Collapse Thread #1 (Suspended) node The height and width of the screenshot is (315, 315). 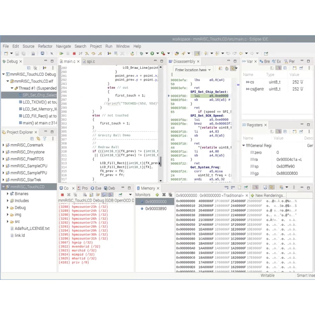coord(12,88)
